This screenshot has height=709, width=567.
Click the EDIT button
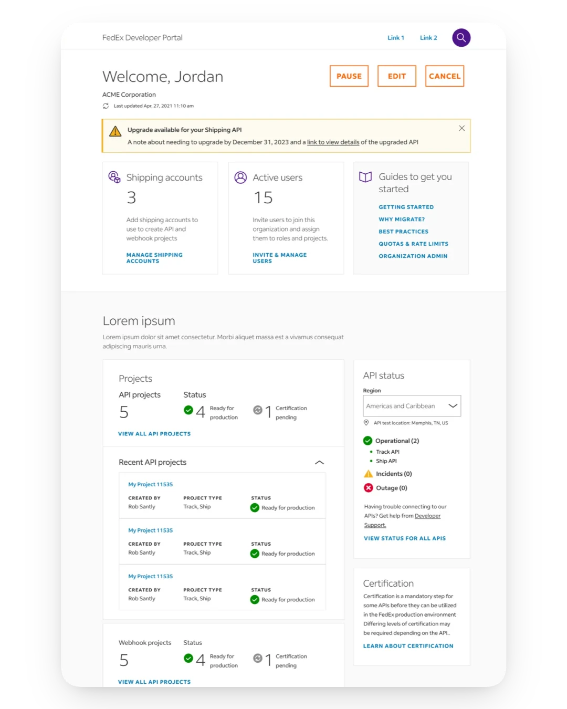pyautogui.click(x=397, y=76)
